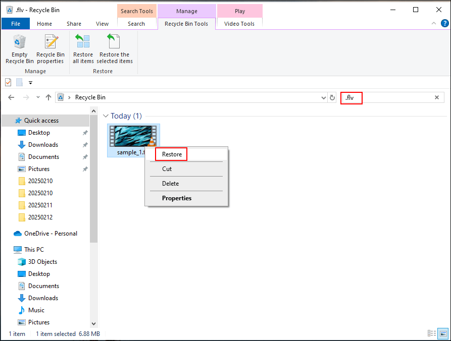This screenshot has height=341, width=451.
Task: Click the pin icon next to Downloads
Action: pyautogui.click(x=85, y=145)
